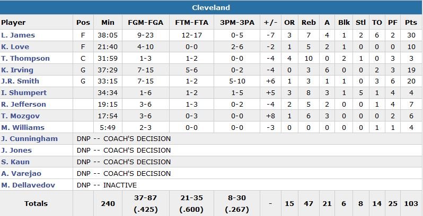Select the FGM-FGA column header
Viewport: 423px width, 216px height.
tap(146, 23)
